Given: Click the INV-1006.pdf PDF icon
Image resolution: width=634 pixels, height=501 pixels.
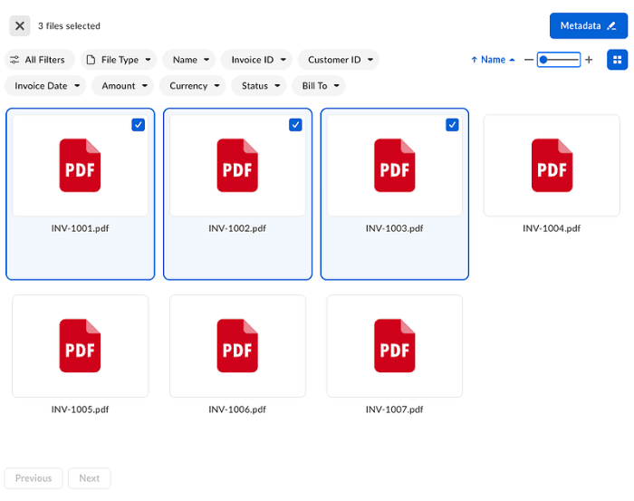Looking at the screenshot, I should (x=237, y=345).
